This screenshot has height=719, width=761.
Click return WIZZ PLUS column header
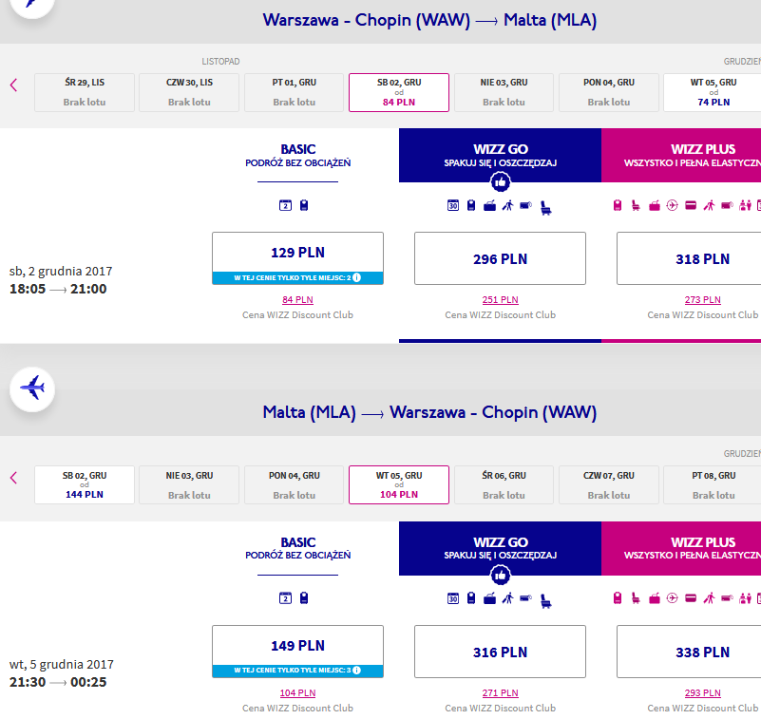click(x=681, y=548)
